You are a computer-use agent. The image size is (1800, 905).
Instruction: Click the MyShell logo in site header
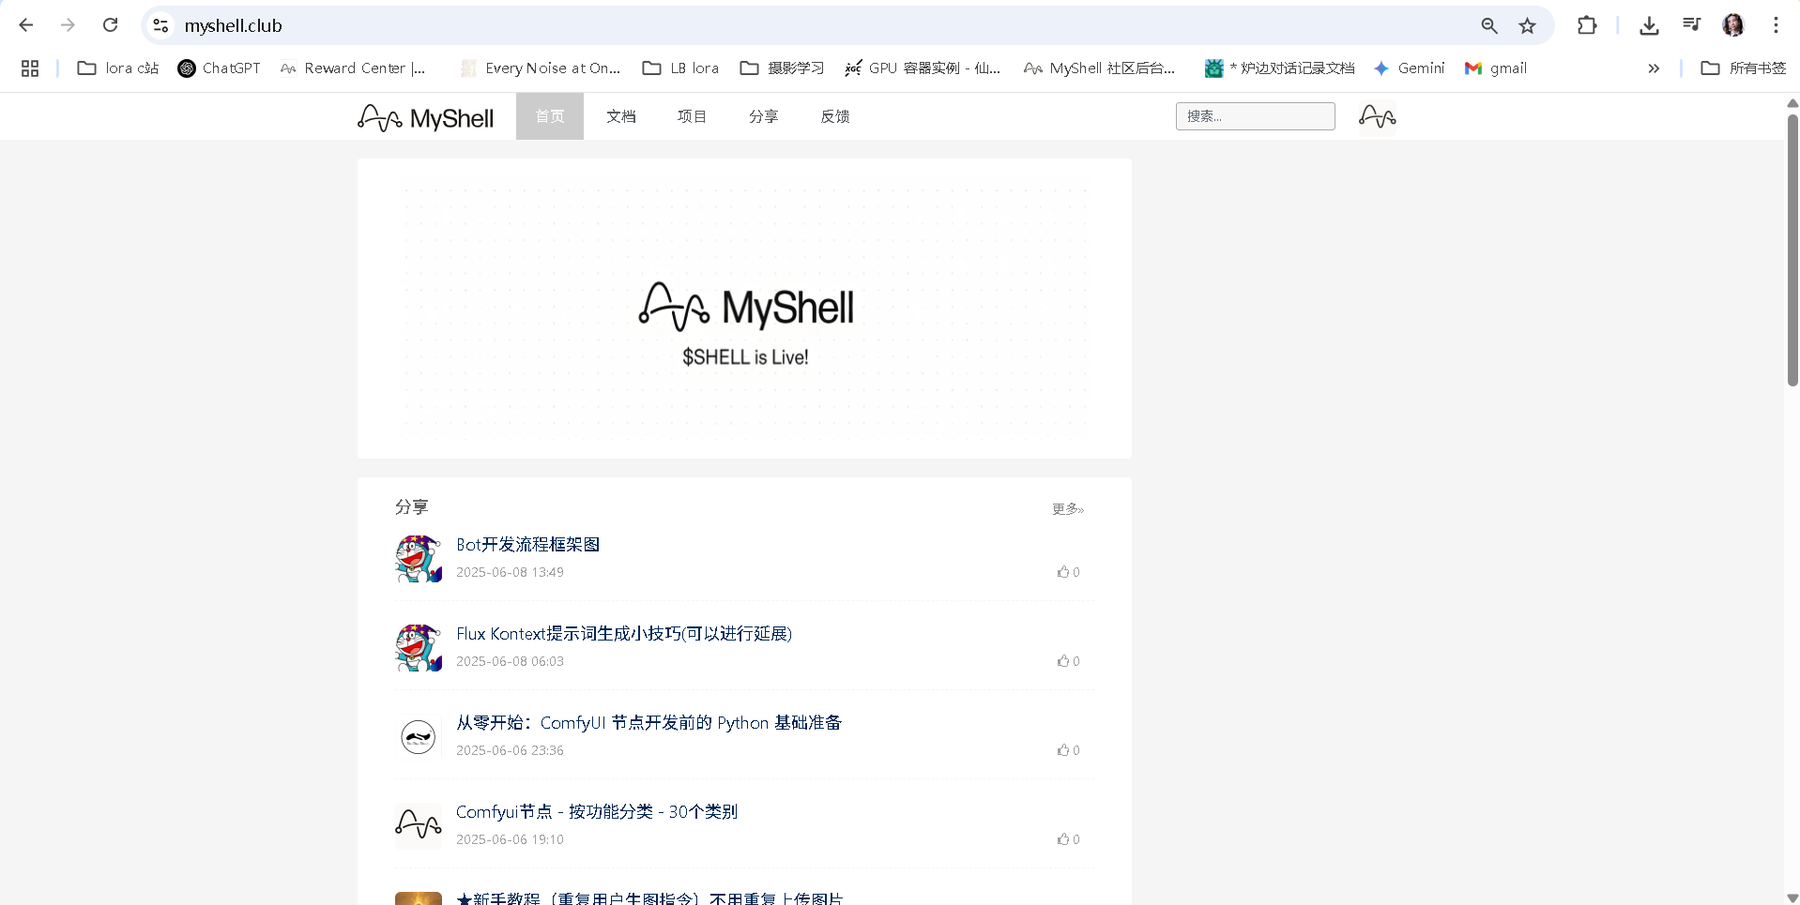click(x=425, y=117)
